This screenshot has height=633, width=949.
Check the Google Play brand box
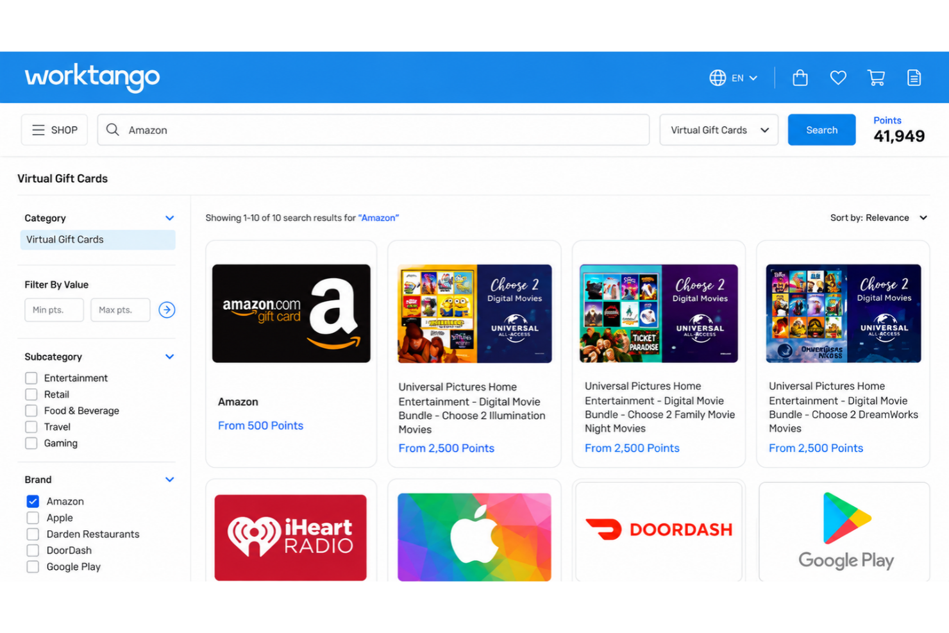(x=33, y=566)
